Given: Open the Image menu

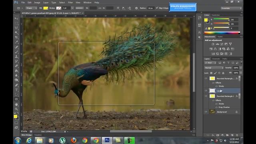Looking at the screenshot, I should [x=37, y=2].
